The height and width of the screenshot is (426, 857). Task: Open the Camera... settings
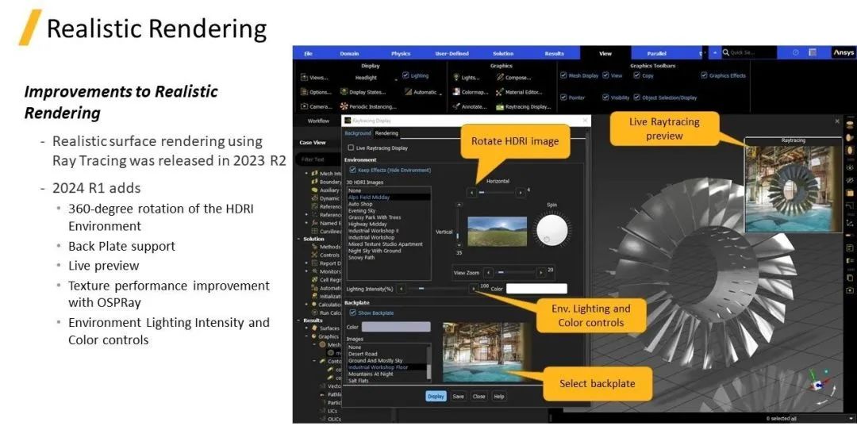click(x=317, y=106)
